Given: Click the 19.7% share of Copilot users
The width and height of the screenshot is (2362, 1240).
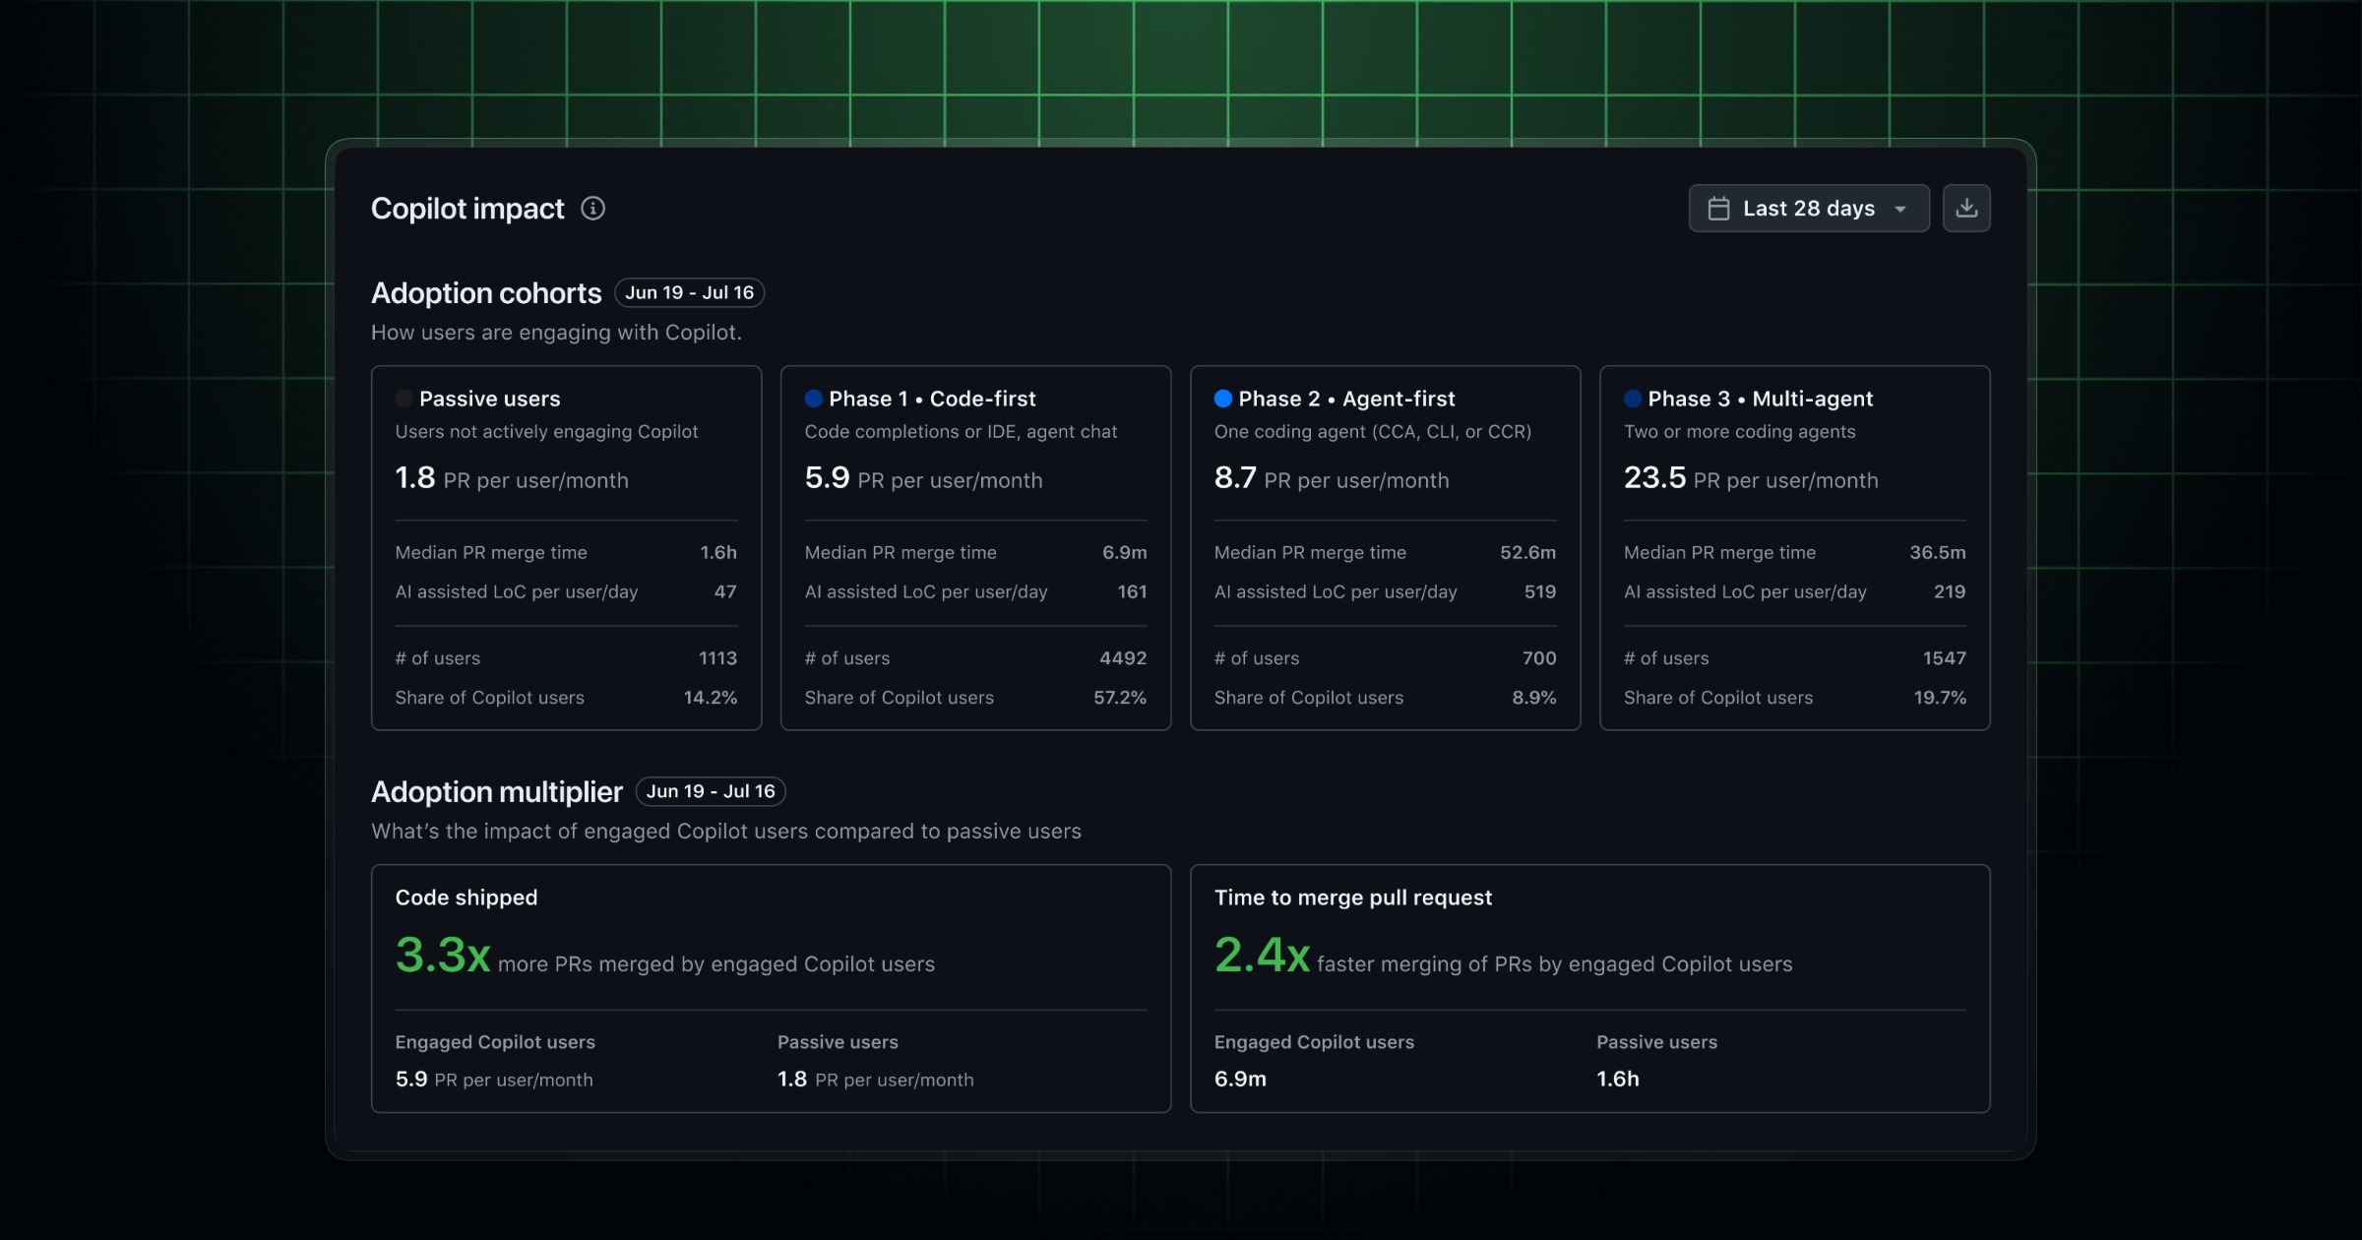Looking at the screenshot, I should (1940, 698).
